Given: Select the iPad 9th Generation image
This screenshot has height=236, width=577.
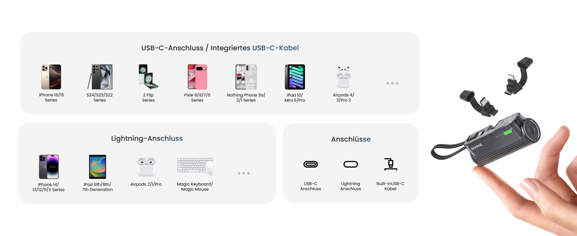Looking at the screenshot, I should coord(97,167).
